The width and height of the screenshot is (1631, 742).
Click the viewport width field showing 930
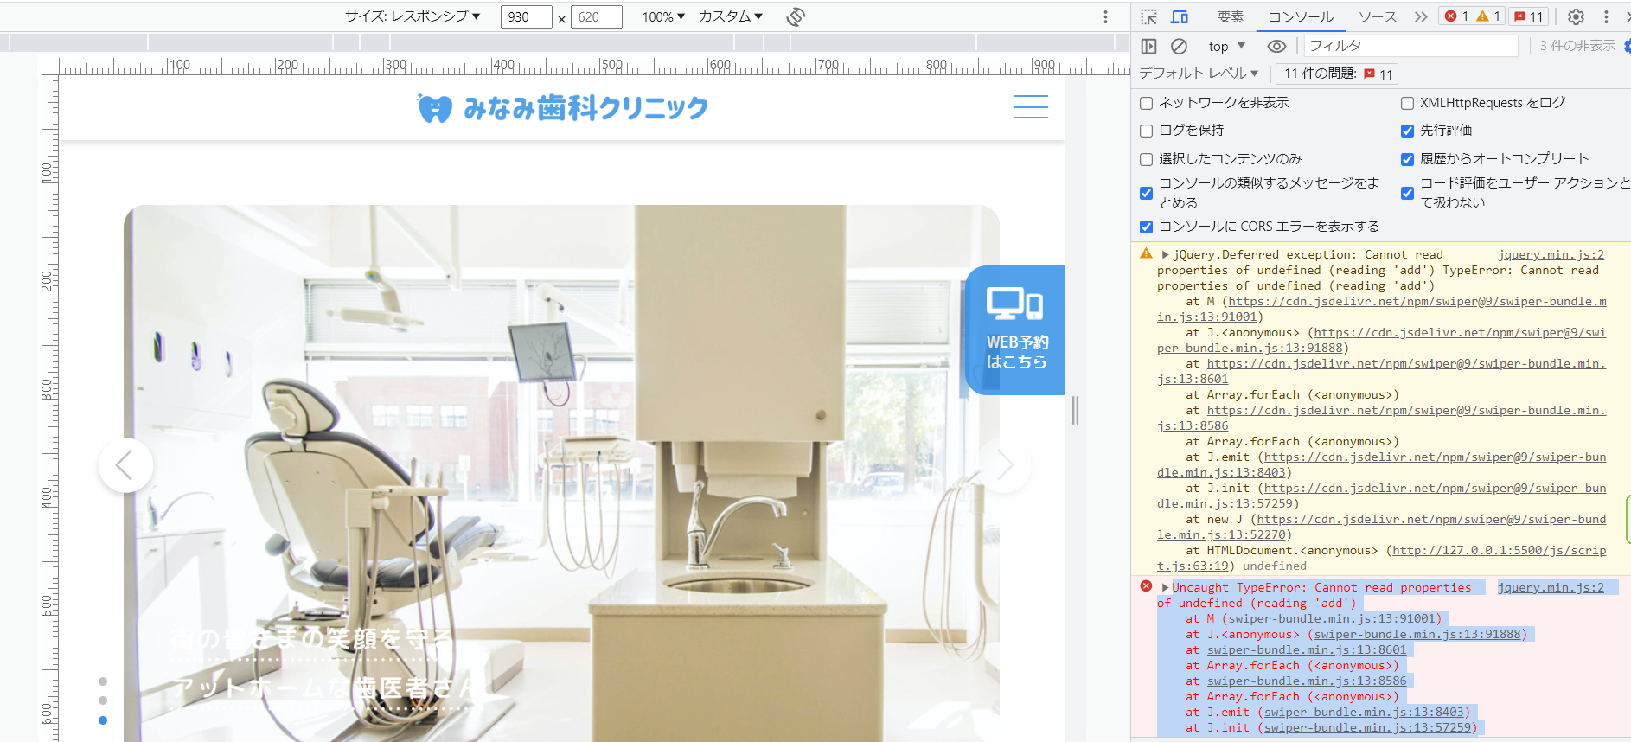(x=526, y=16)
